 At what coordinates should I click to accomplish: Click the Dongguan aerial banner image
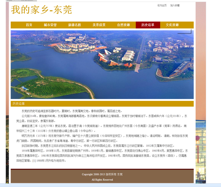[102, 65]
